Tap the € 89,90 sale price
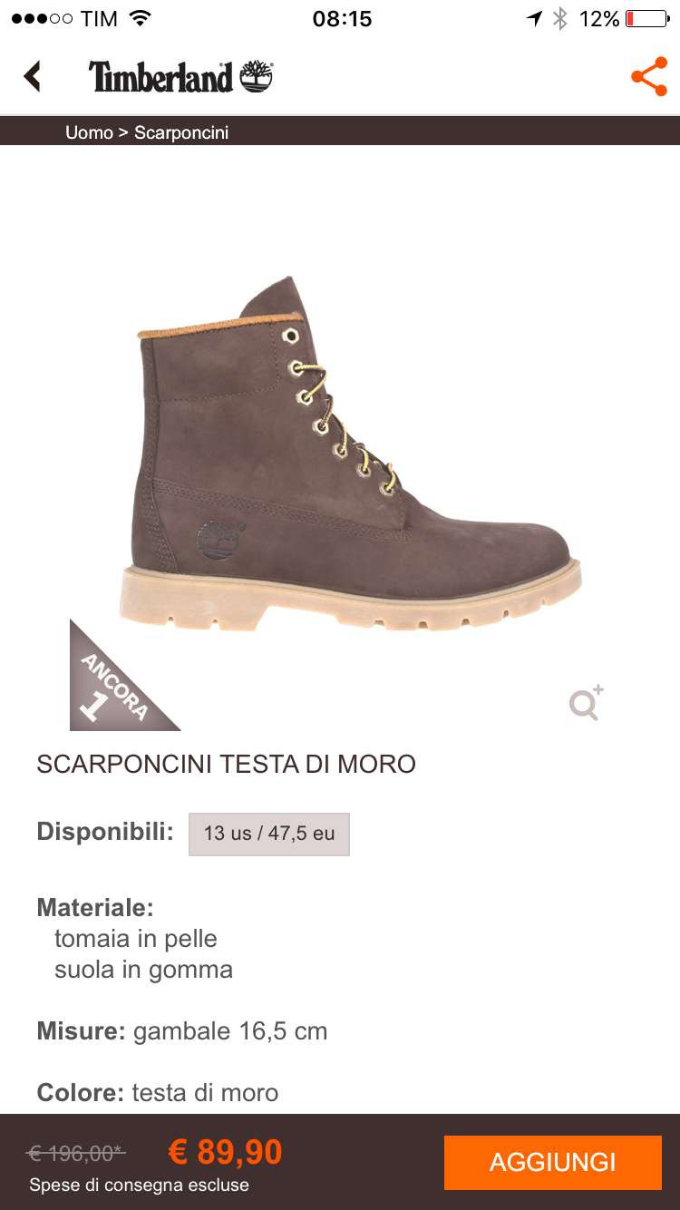The height and width of the screenshot is (1210, 680). [226, 1152]
